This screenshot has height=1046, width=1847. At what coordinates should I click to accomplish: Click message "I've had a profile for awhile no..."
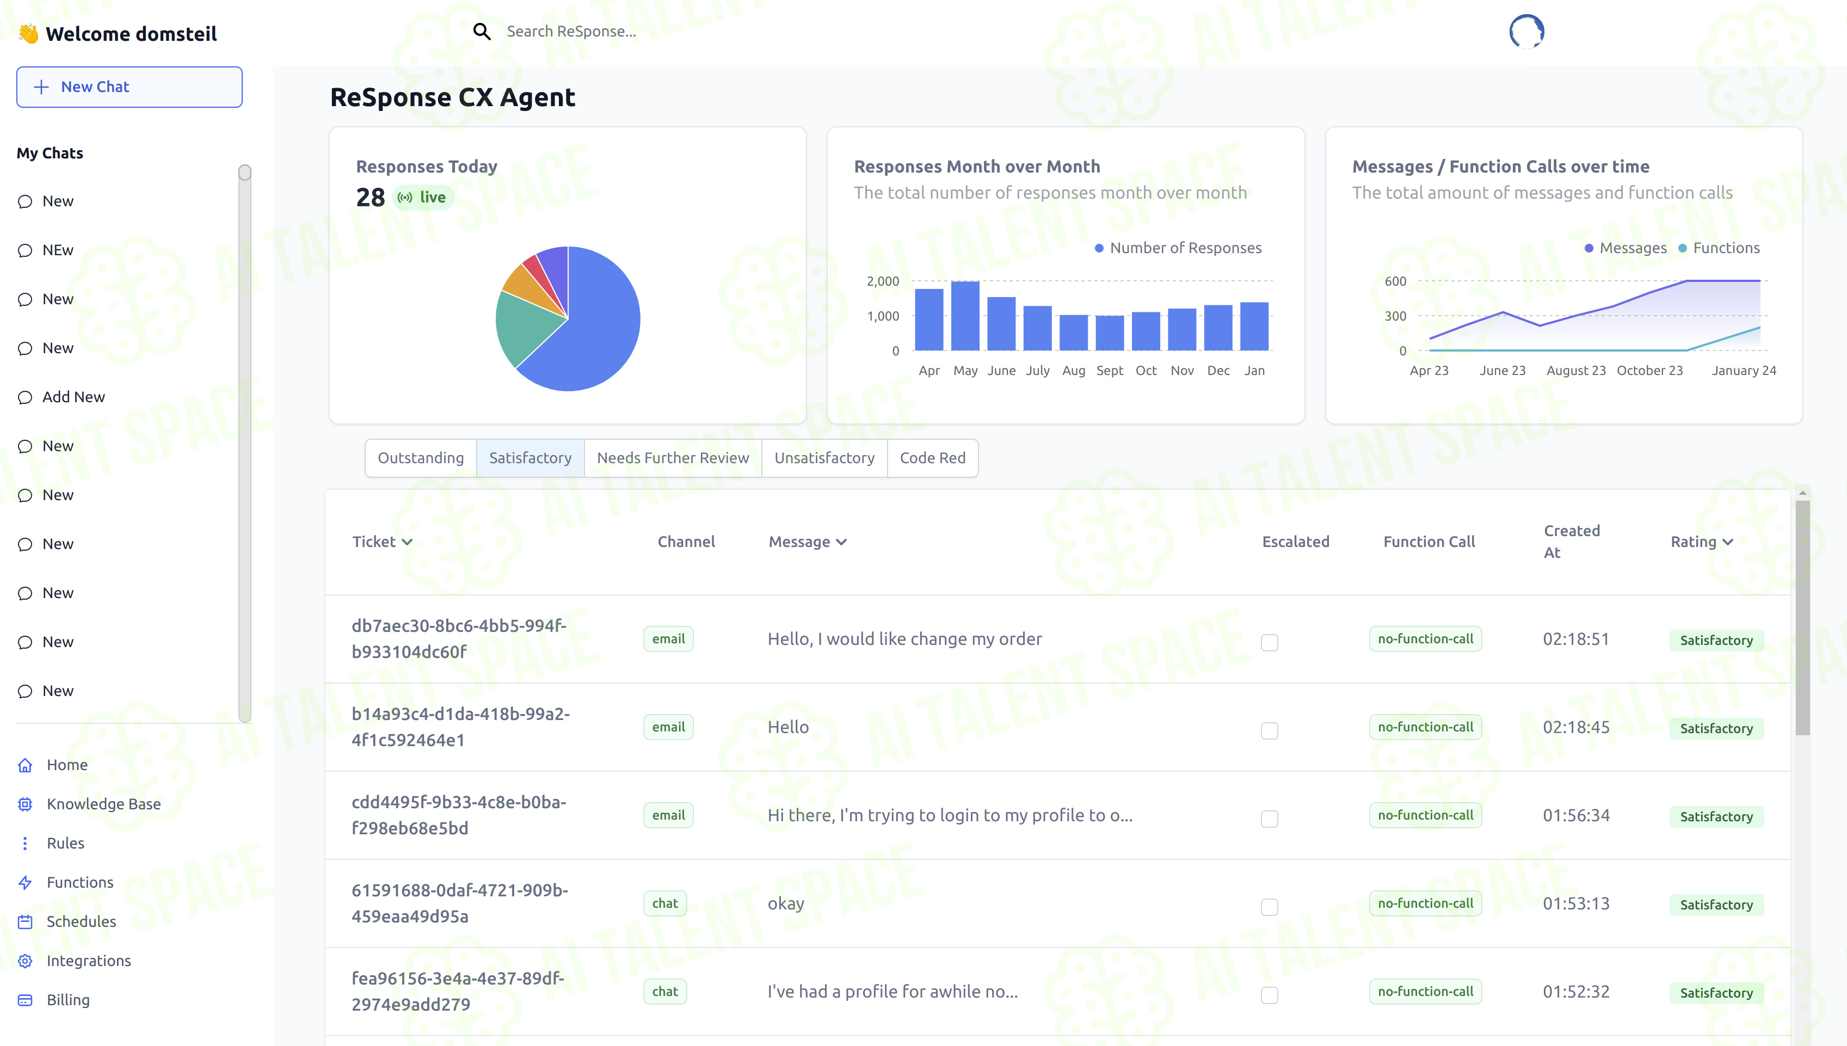click(x=892, y=992)
